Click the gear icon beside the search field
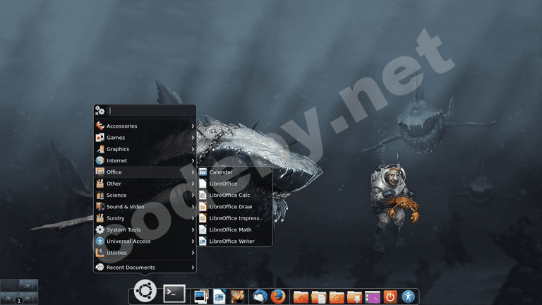The height and width of the screenshot is (305, 542). (x=100, y=111)
